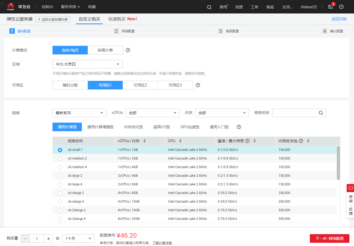Select the s6.small.1 radio button
354x246 pixels.
point(60,150)
